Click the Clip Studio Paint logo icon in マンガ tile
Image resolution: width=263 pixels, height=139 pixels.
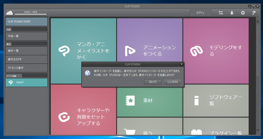[x=64, y=51]
